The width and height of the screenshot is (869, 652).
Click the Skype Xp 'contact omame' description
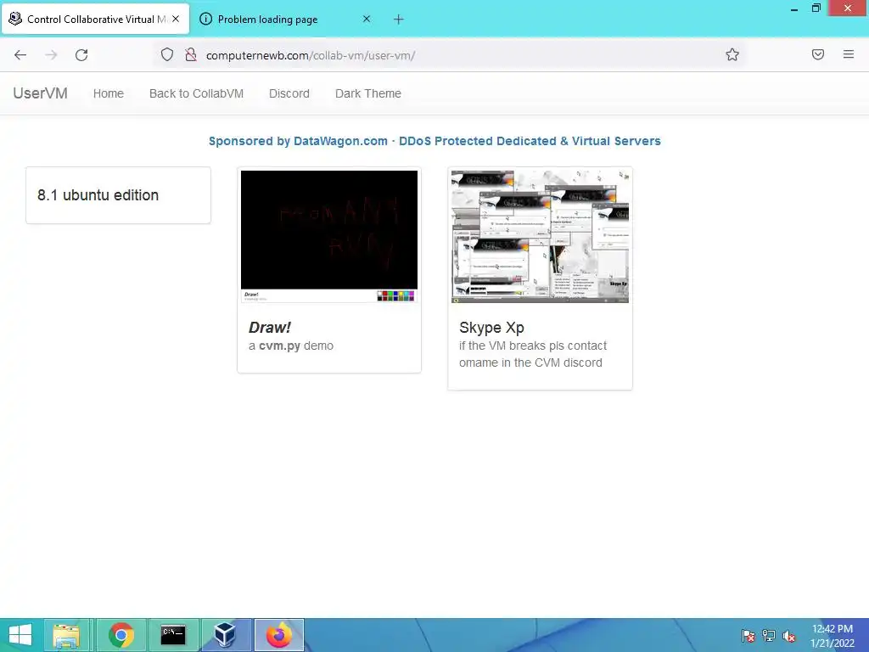pos(533,354)
